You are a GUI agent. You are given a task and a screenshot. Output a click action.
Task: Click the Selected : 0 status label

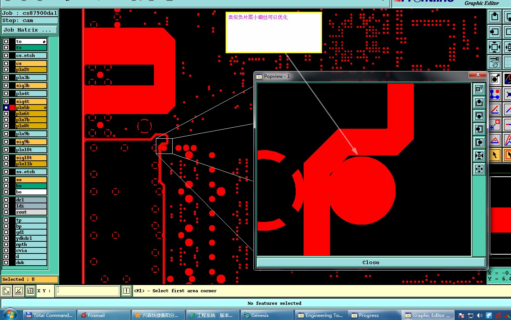(x=30, y=279)
